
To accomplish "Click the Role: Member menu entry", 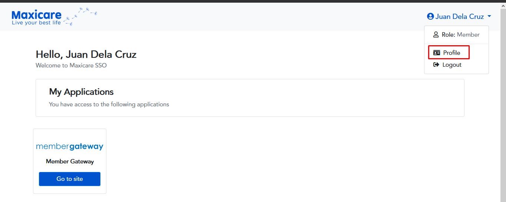I will pyautogui.click(x=456, y=34).
